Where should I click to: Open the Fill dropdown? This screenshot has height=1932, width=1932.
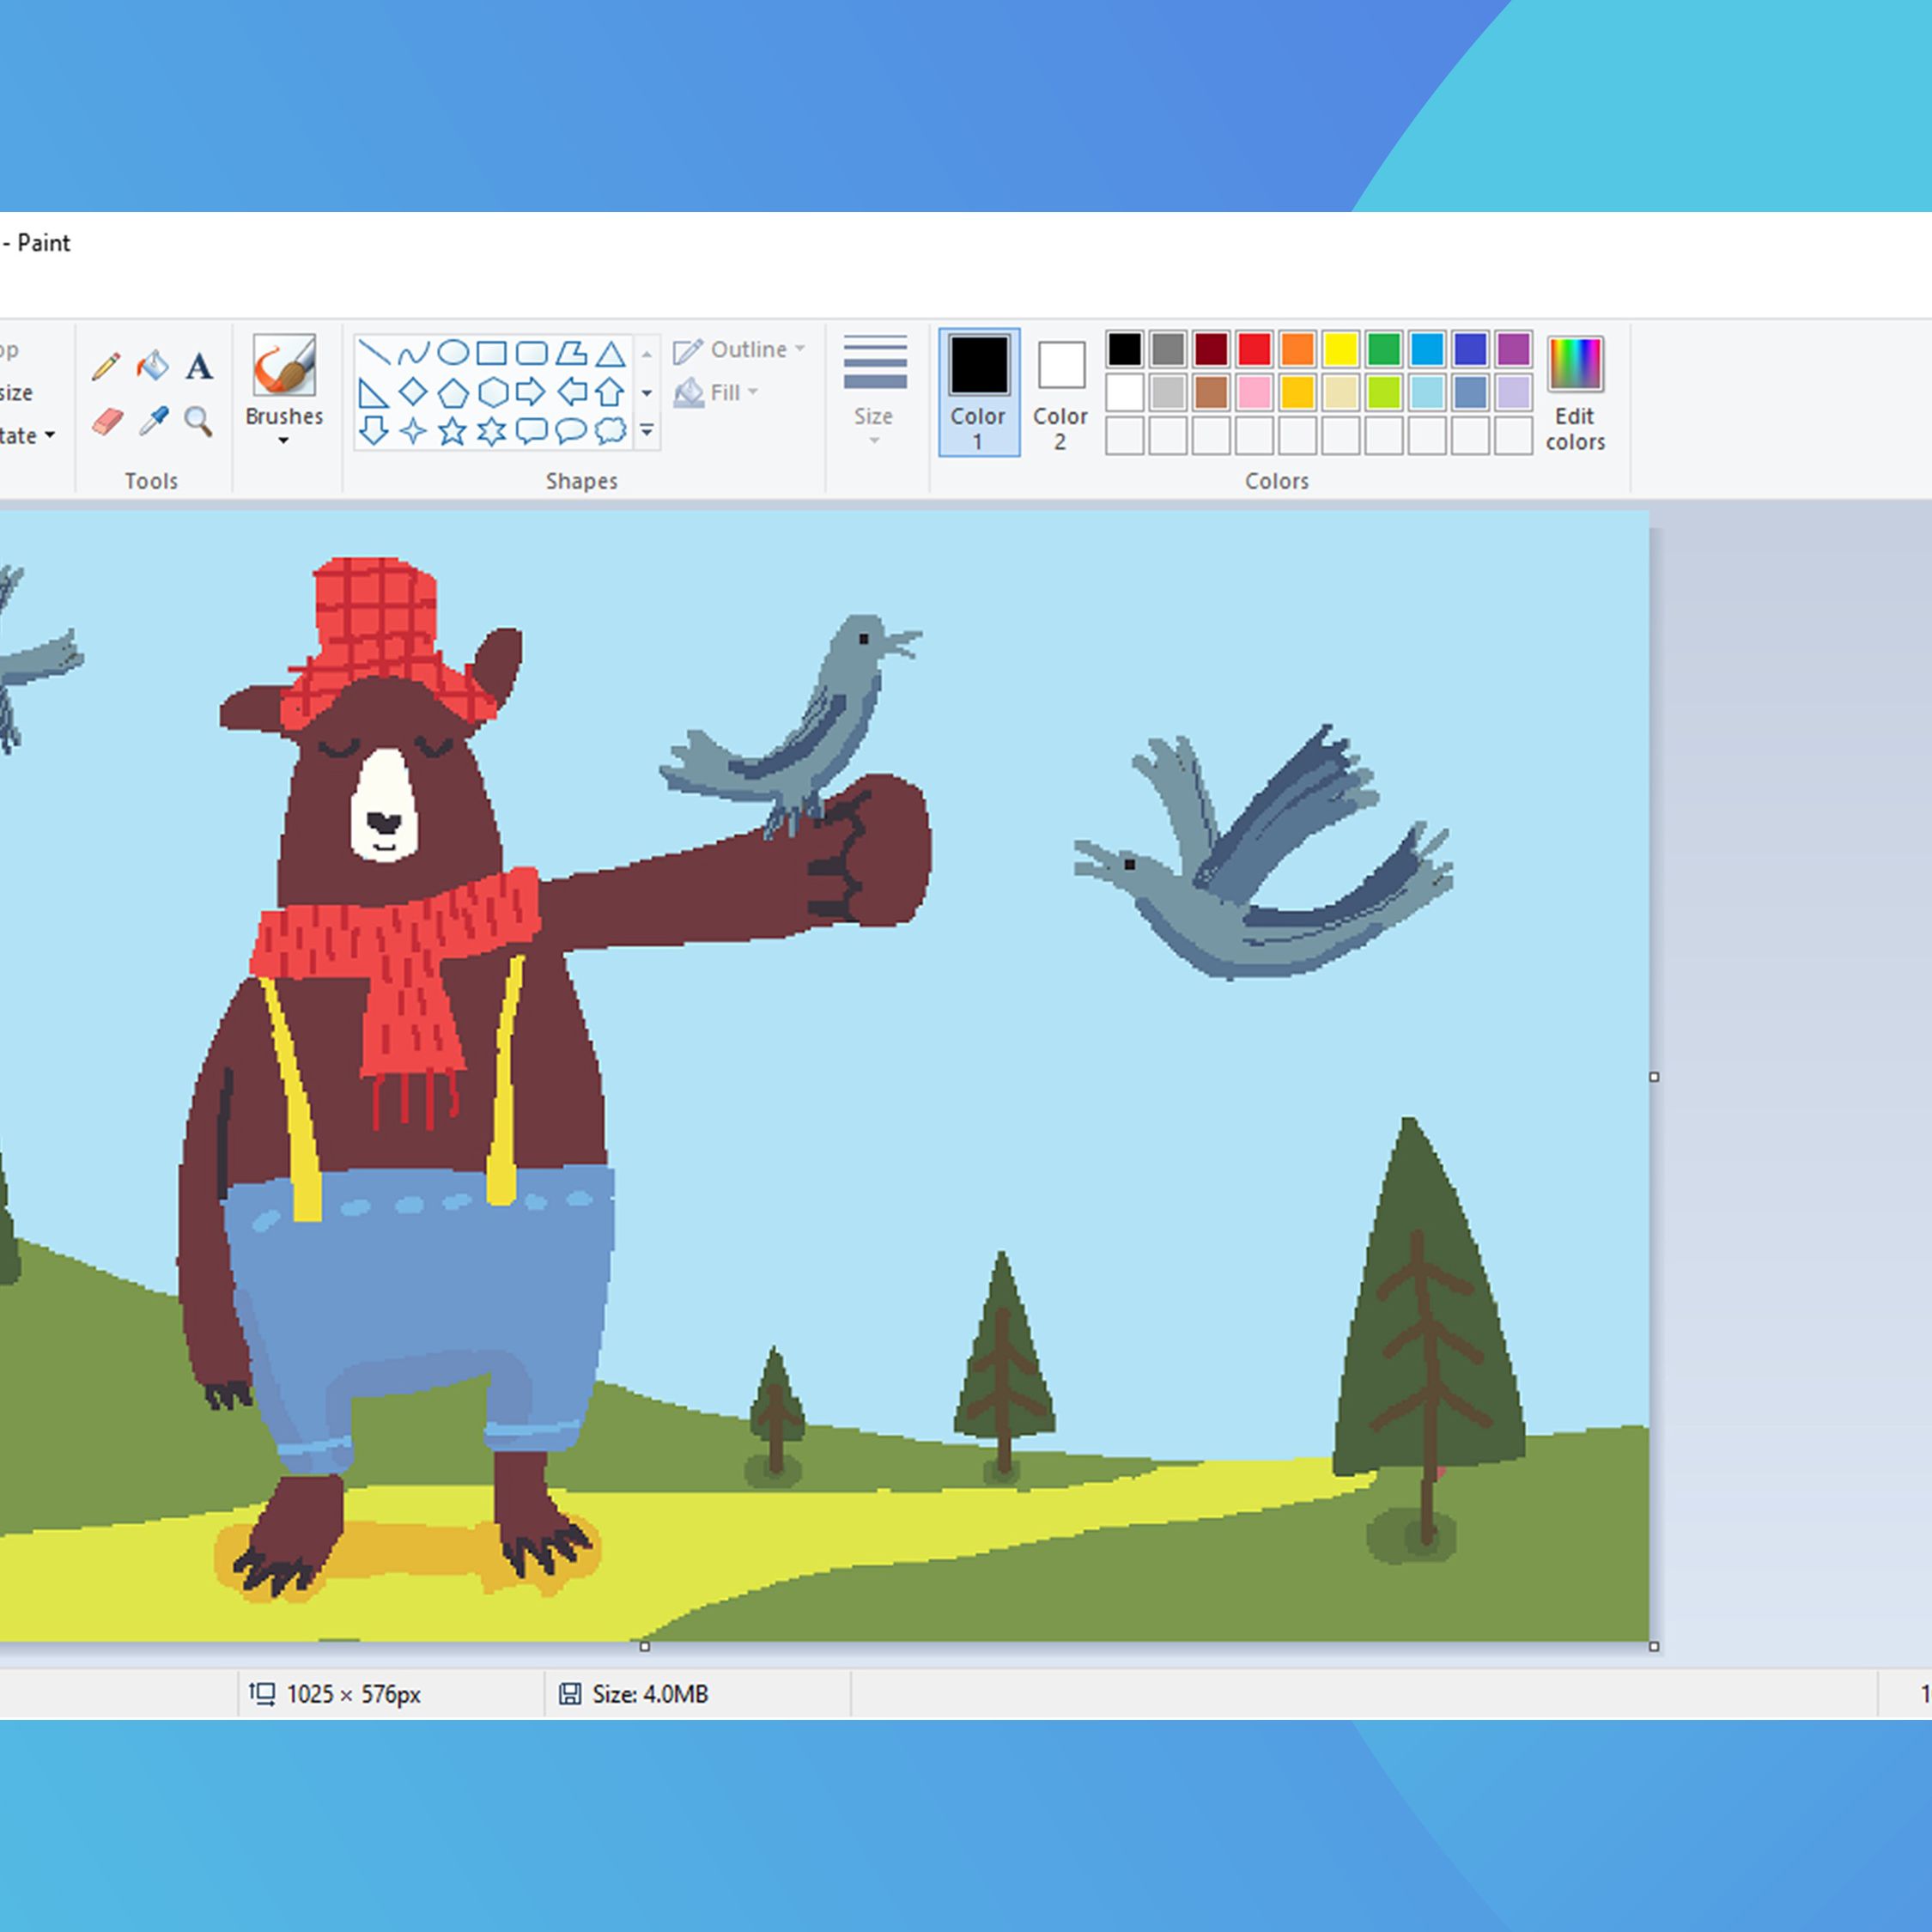(x=717, y=393)
